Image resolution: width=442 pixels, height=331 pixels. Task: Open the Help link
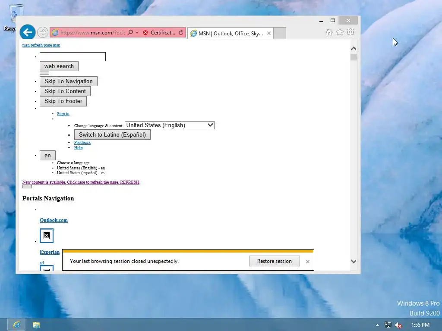[79, 148]
